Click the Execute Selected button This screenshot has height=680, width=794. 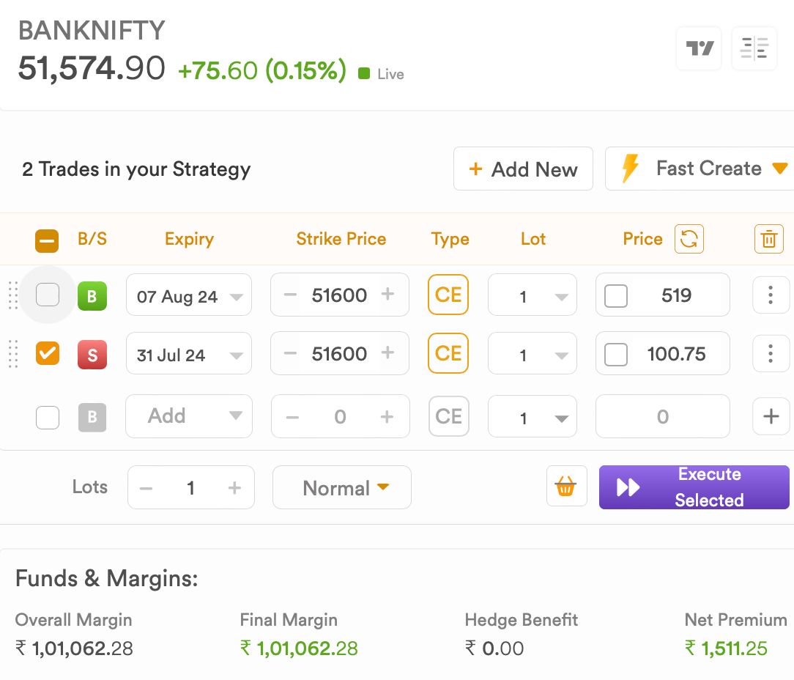pos(694,487)
